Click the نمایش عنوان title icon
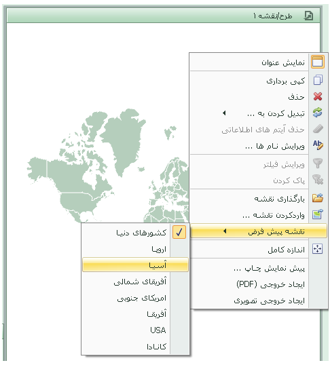The image size is (330, 365). pyautogui.click(x=317, y=62)
